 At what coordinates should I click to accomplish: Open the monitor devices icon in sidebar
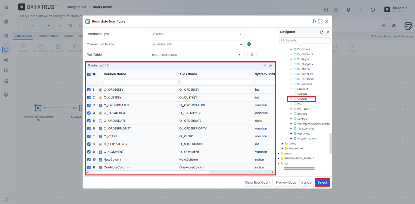(6, 95)
